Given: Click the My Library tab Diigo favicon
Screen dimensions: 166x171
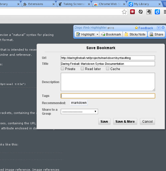Looking at the screenshot, I should click(x=131, y=4).
